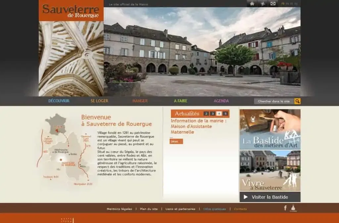This screenshot has height=223, width=339.
Task: Click the Détail button under the news item
Action: click(176, 141)
